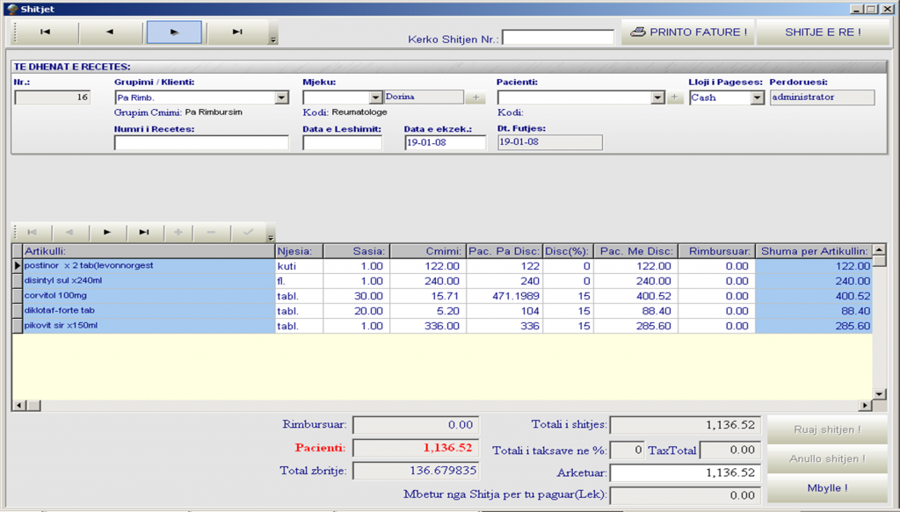
Task: Click the Data e ekzek. date field
Action: point(446,143)
